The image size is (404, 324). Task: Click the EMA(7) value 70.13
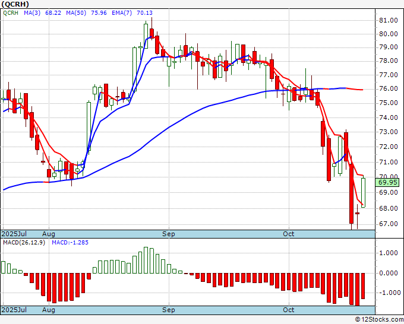coord(144,13)
